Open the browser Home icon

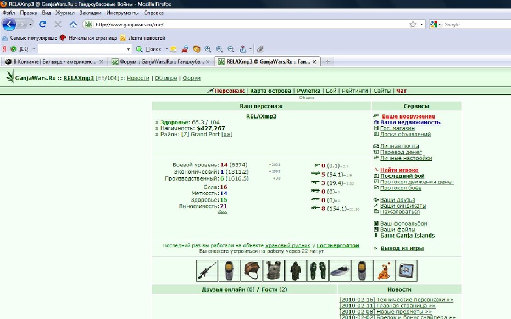73,24
